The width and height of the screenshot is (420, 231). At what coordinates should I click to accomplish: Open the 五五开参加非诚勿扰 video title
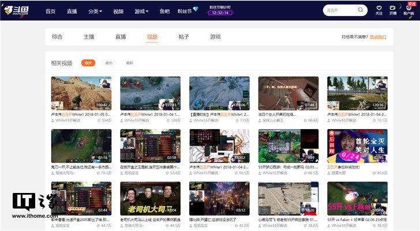[344, 167]
